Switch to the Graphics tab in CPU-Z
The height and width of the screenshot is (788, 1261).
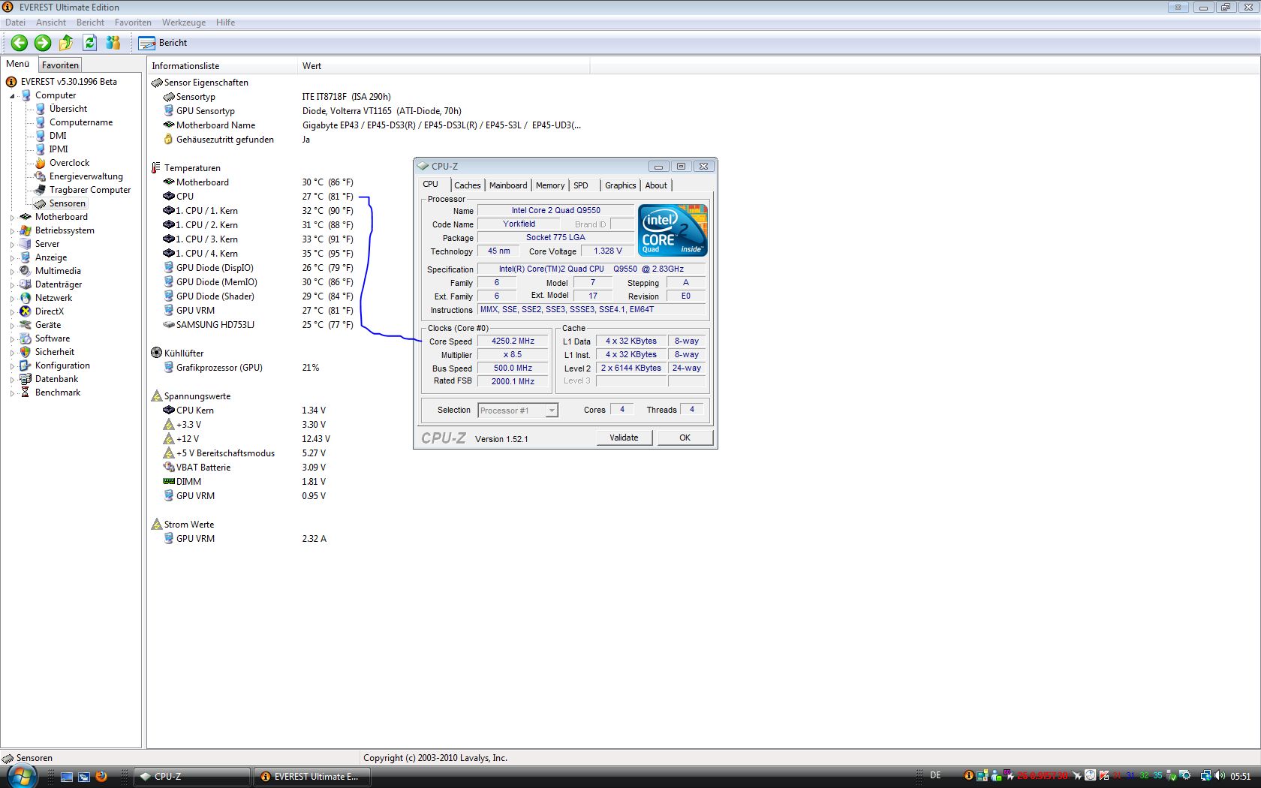point(621,185)
